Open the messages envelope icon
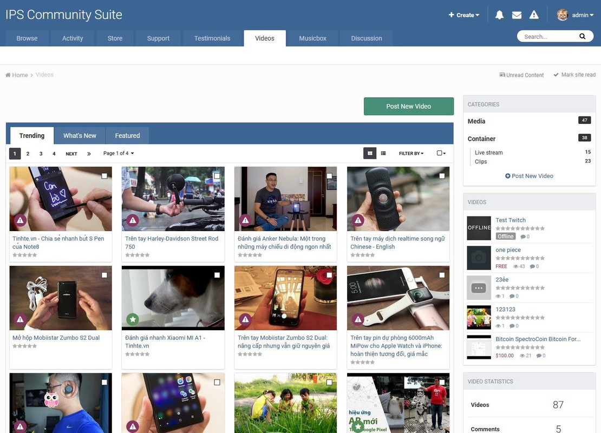This screenshot has width=601, height=433. pos(517,15)
